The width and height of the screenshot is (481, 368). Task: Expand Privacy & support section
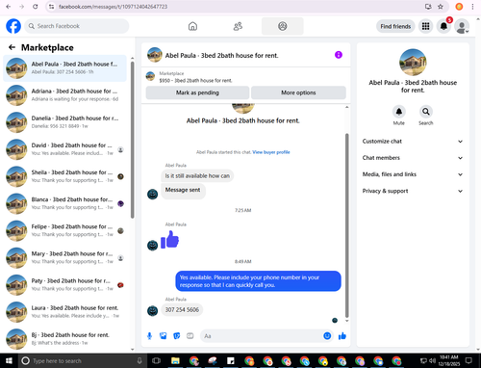click(413, 191)
